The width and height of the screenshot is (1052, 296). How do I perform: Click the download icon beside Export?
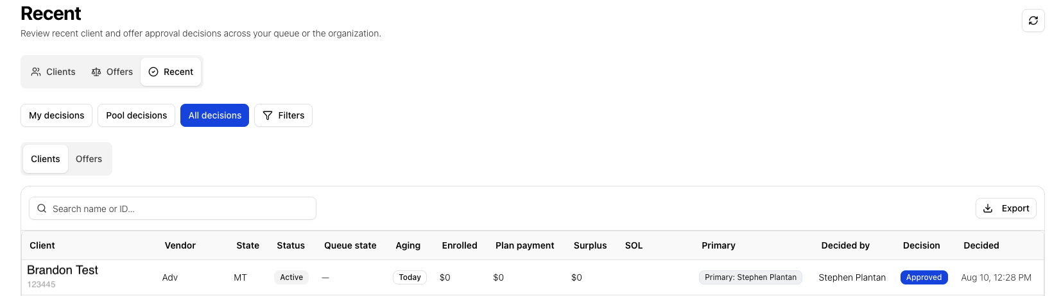[x=988, y=208]
